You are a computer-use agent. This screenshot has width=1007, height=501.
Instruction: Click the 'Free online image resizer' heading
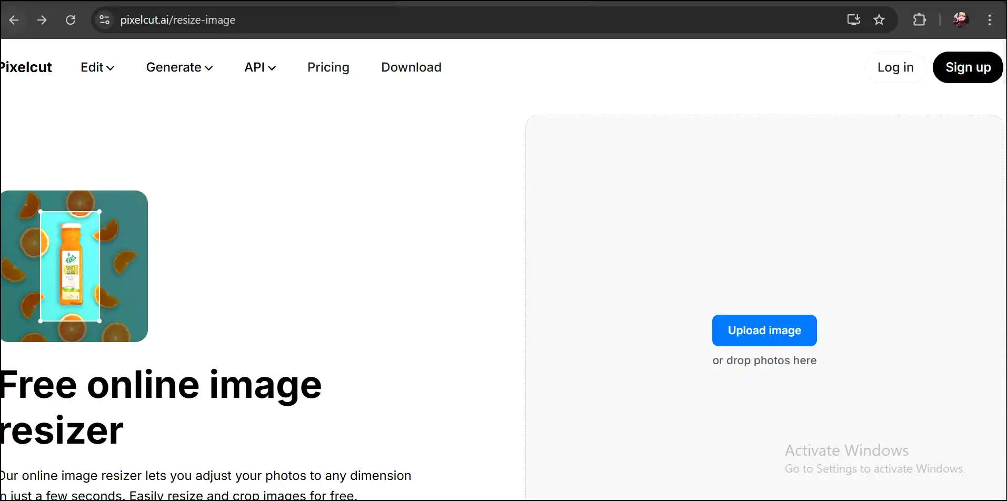point(161,408)
